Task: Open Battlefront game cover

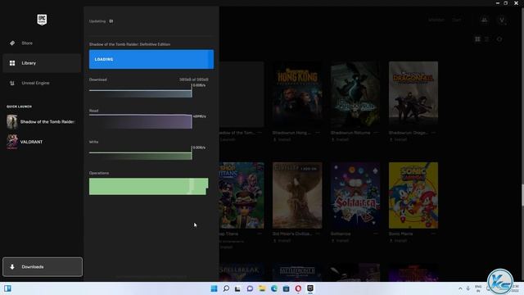Action: tap(297, 273)
